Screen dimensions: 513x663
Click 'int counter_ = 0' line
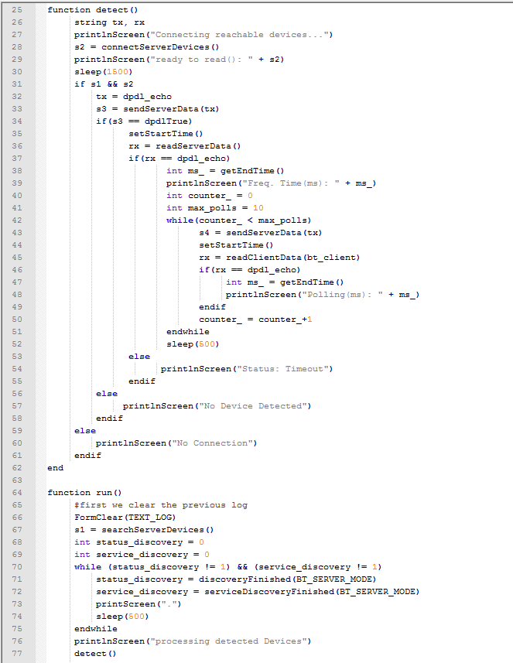point(210,196)
